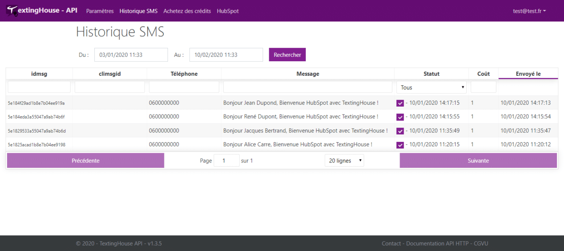Open the Statut filter dropdown
The image size is (564, 251).
click(431, 87)
